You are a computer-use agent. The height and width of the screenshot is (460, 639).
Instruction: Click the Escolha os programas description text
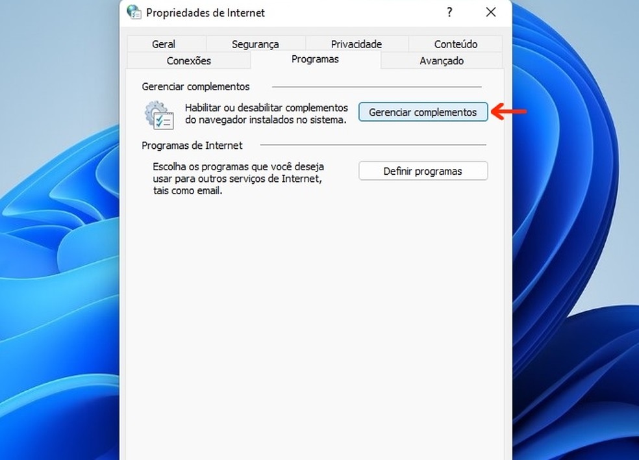[238, 179]
